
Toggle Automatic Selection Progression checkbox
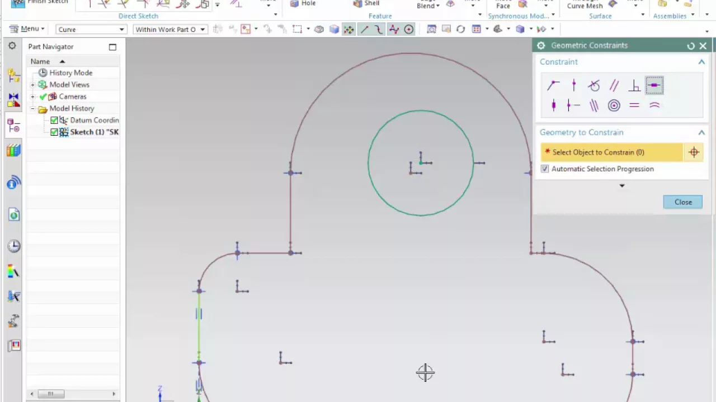(x=545, y=169)
